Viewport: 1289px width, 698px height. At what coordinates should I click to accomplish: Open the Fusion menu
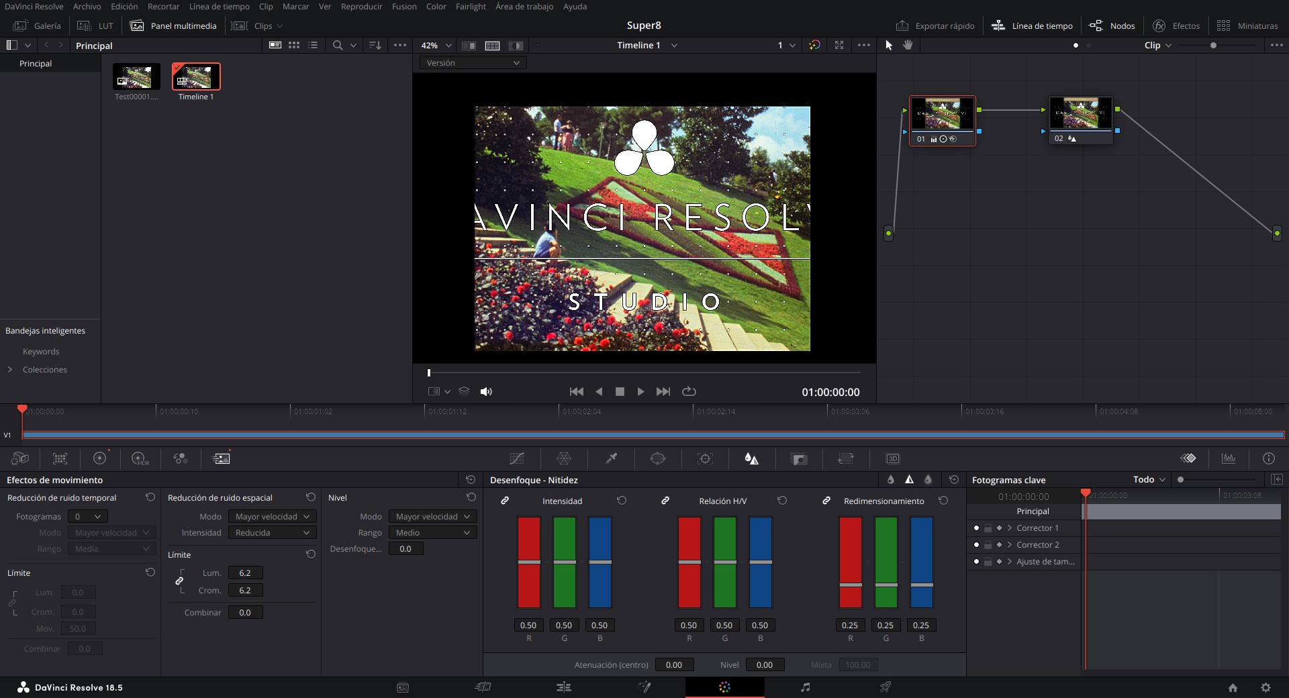click(404, 6)
